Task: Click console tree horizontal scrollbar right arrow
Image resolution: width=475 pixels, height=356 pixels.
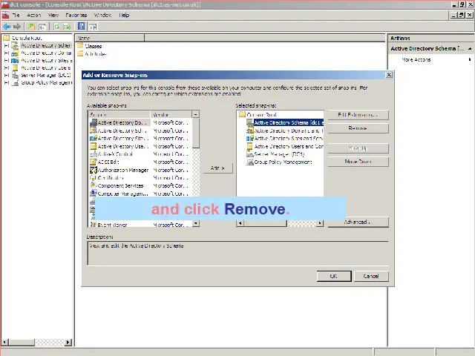Action: pos(68,342)
